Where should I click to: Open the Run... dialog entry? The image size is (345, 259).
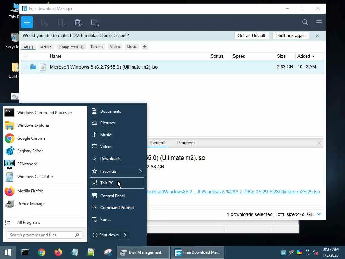117,219
